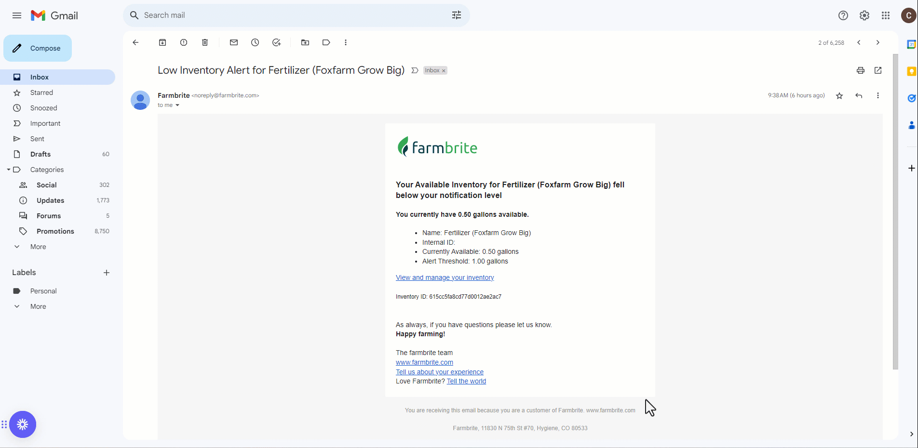
Task: Open Contacts side panel
Action: (911, 125)
